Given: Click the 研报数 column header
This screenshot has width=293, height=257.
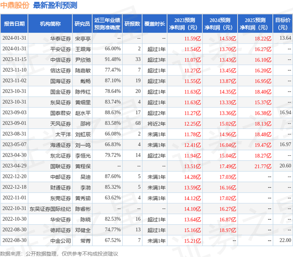Looking at the screenshot, I should pos(132,24).
